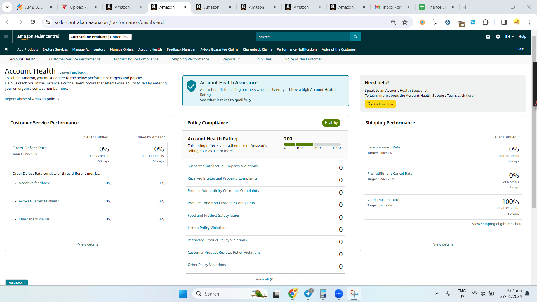Click the search magnifier button

click(355, 37)
